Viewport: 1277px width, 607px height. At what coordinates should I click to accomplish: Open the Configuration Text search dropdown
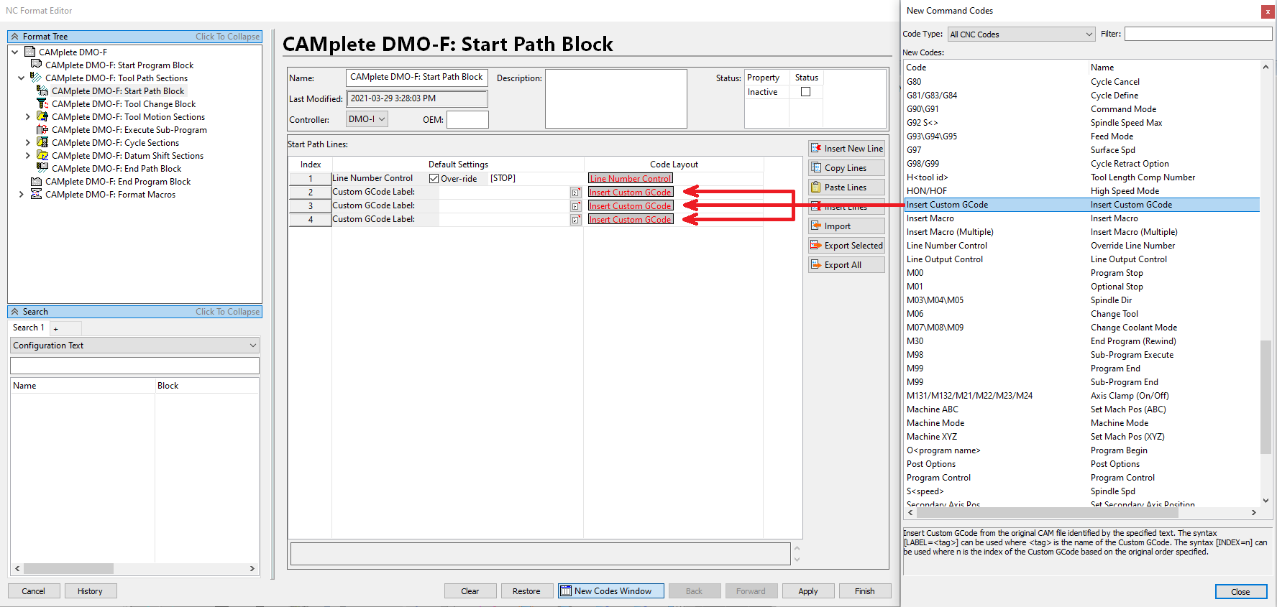tap(135, 346)
